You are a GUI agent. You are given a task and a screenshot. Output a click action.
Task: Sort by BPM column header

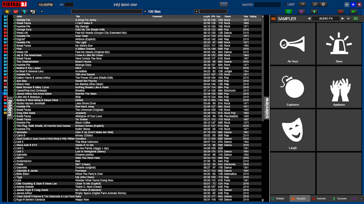point(213,17)
